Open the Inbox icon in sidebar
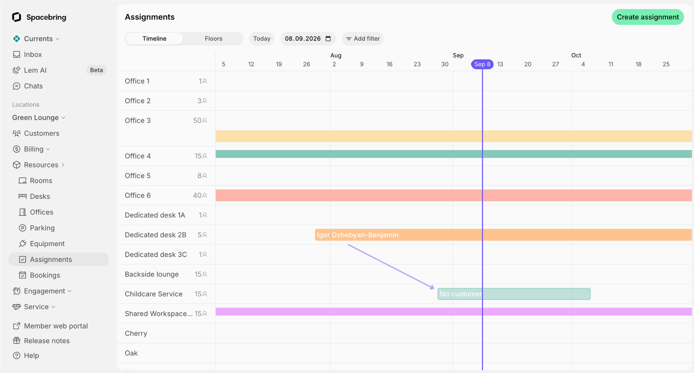 pyautogui.click(x=17, y=54)
